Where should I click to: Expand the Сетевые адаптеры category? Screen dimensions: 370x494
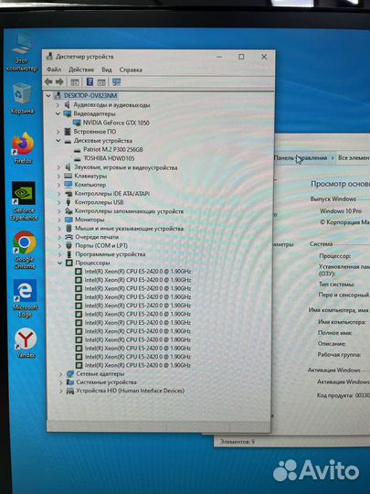pos(61,373)
